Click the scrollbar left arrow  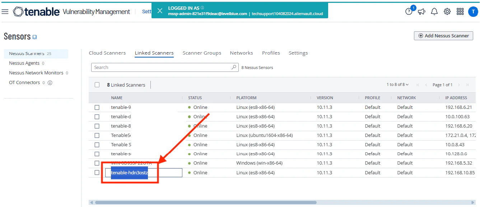[91, 202]
